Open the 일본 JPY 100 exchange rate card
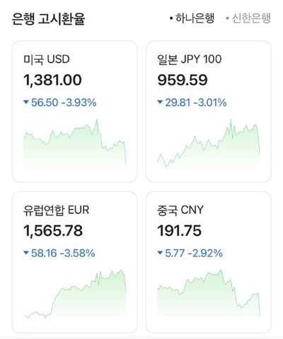 209,112
